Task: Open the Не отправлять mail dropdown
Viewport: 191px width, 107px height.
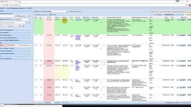Action: 29,19
